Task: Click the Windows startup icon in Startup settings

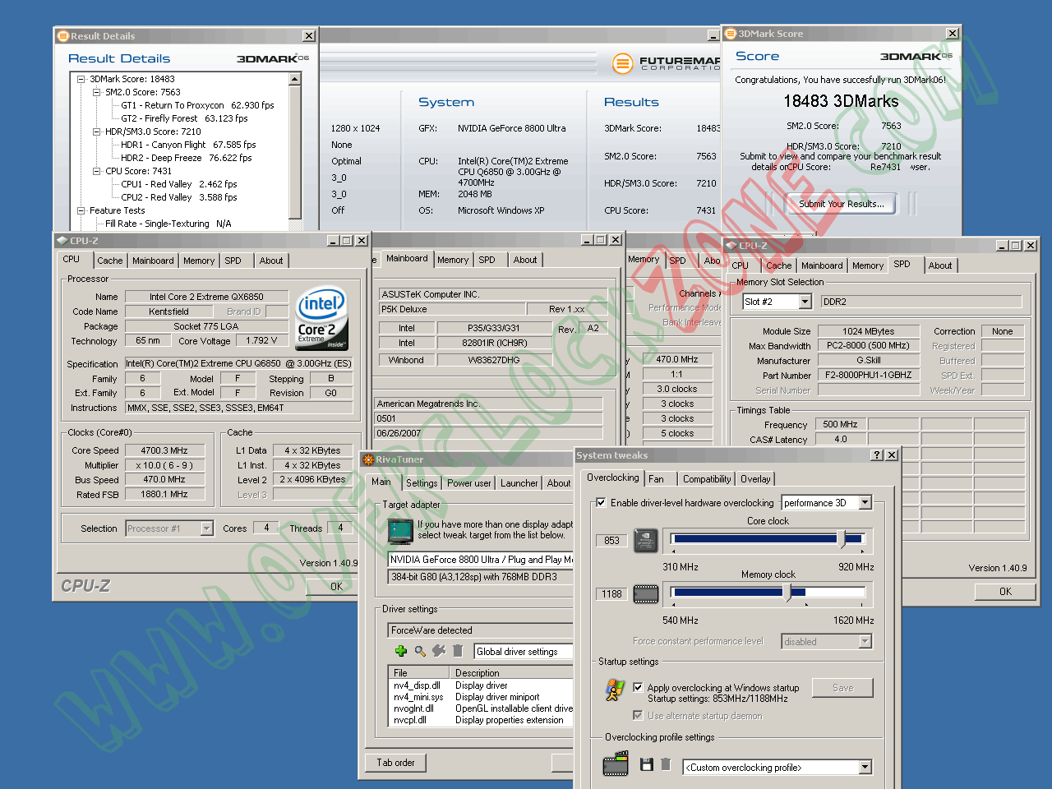Action: tap(615, 690)
